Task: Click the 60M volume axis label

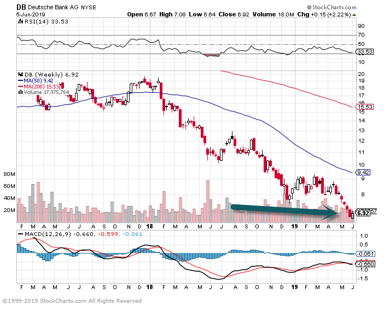Action: click(9, 186)
